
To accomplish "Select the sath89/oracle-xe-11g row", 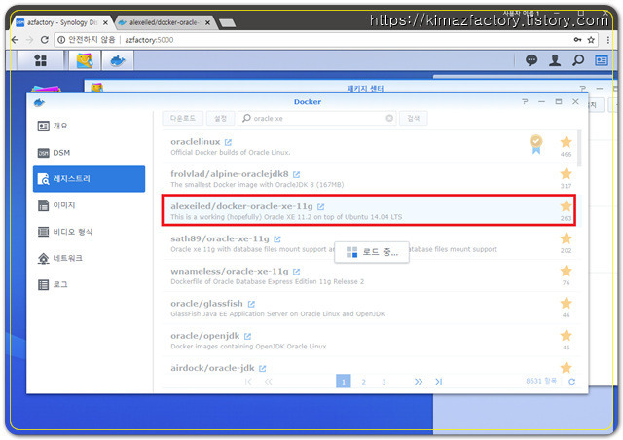I will click(x=370, y=243).
